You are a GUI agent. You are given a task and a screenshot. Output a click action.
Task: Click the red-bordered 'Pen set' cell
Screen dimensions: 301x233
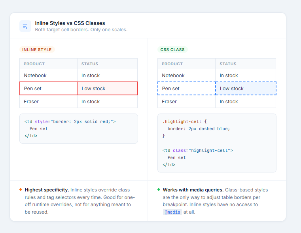click(48, 89)
